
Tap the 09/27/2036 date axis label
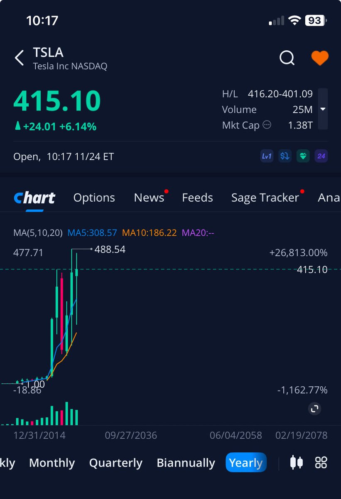[131, 435]
